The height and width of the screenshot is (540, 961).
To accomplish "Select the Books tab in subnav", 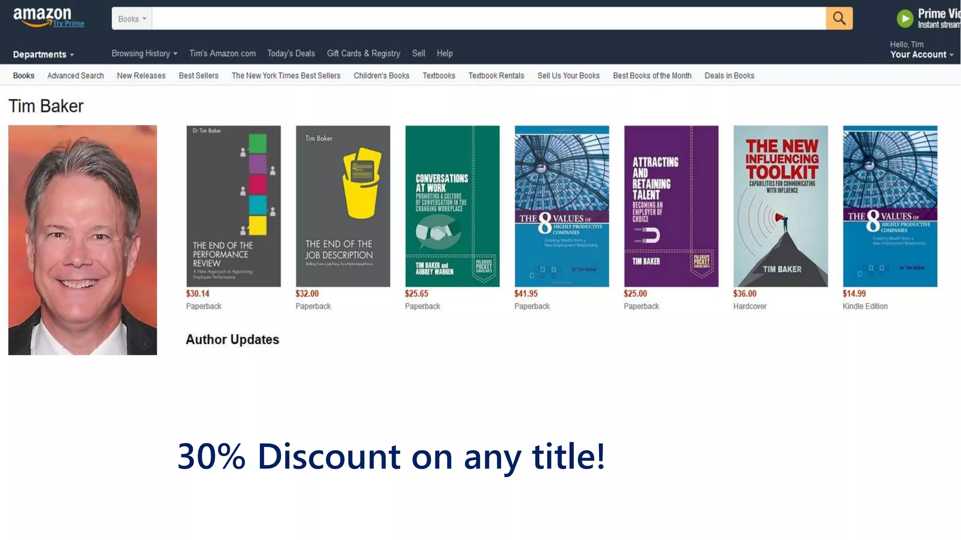I will coord(23,75).
